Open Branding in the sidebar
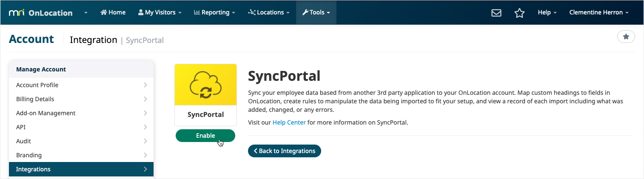Image resolution: width=644 pixels, height=179 pixels. coord(81,155)
